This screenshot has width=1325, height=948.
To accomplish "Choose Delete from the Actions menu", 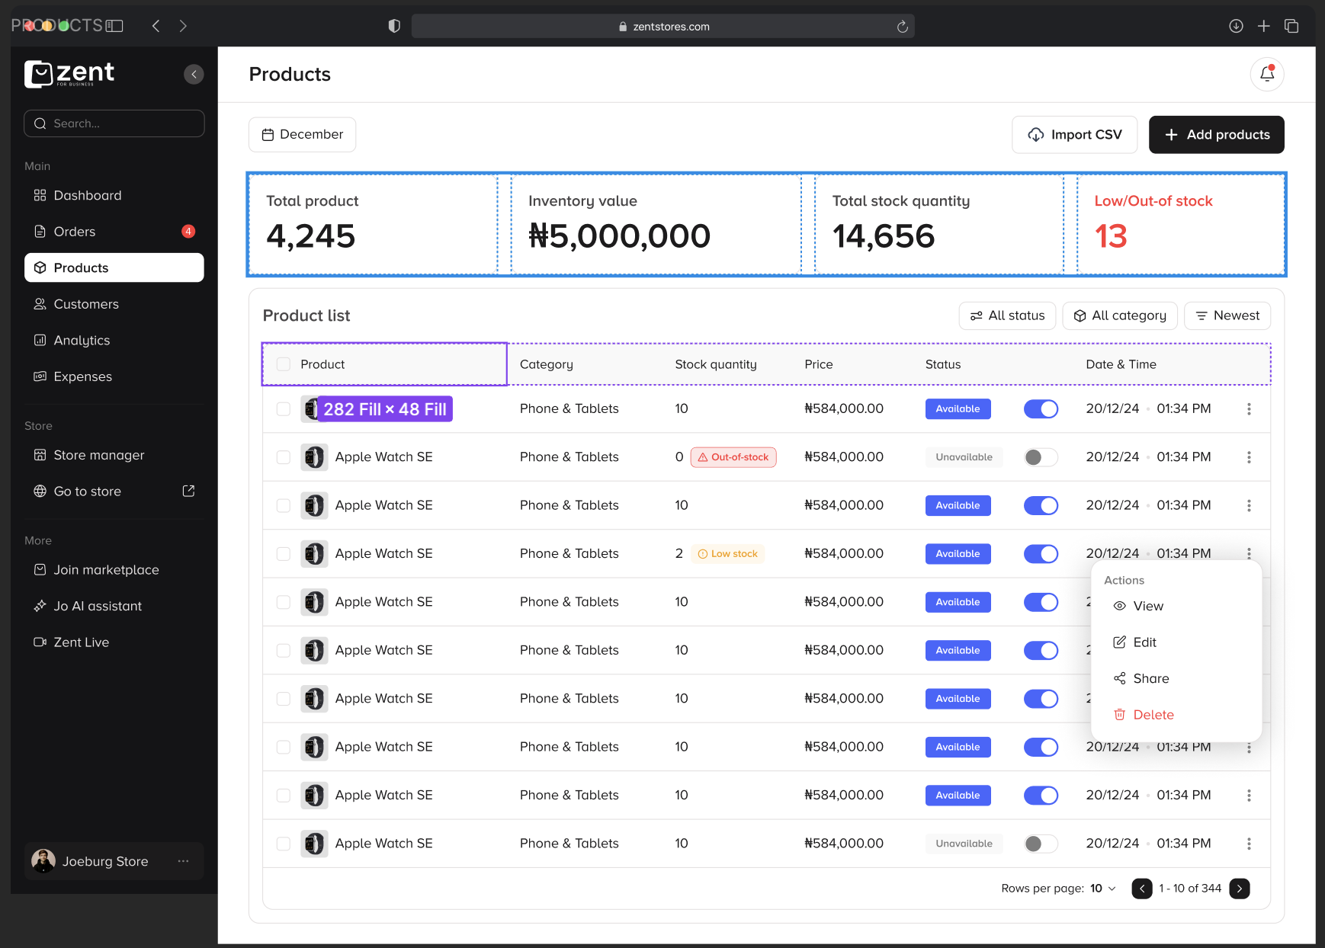I will pyautogui.click(x=1153, y=715).
